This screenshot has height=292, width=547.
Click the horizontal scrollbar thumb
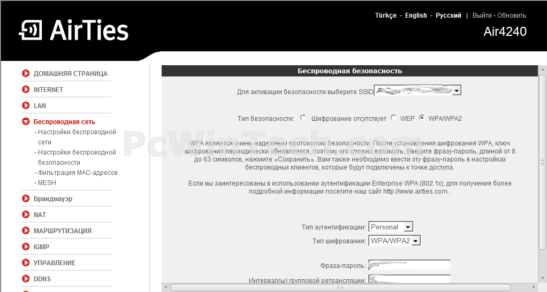coord(340,288)
